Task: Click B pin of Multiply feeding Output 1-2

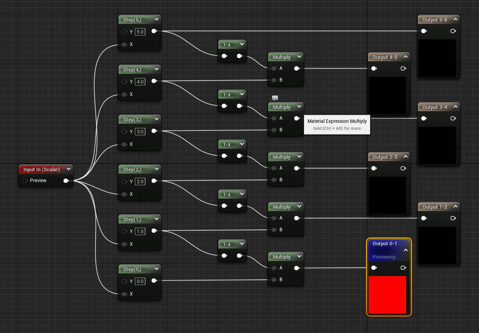Action: point(274,230)
